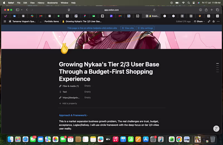Open the Bookmarks menu
The width and height of the screenshot is (223, 145).
coord(52,3)
